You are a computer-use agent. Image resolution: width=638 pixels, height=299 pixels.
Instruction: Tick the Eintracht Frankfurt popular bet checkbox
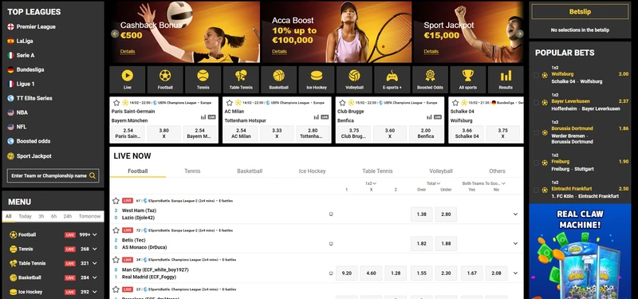pyautogui.click(x=536, y=190)
